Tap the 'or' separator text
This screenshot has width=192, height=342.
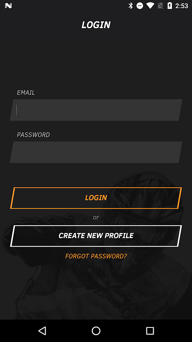96,217
